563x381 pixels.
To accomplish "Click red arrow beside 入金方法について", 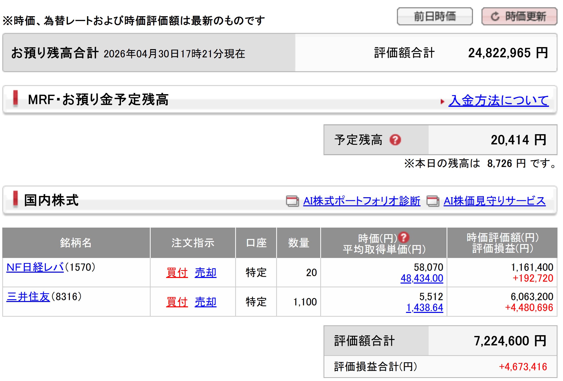I will (x=442, y=102).
